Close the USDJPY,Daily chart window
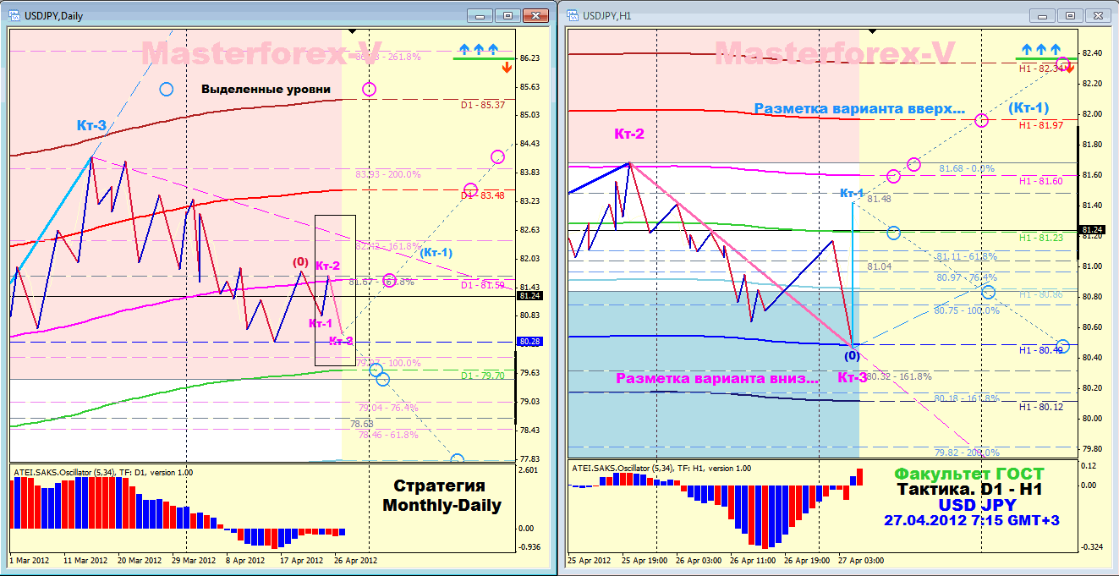This screenshot has height=576, width=1119. pos(535,15)
